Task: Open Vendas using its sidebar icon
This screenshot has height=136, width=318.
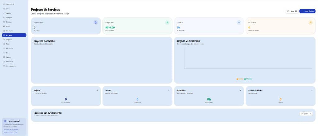Action: pyautogui.click(x=4, y=13)
